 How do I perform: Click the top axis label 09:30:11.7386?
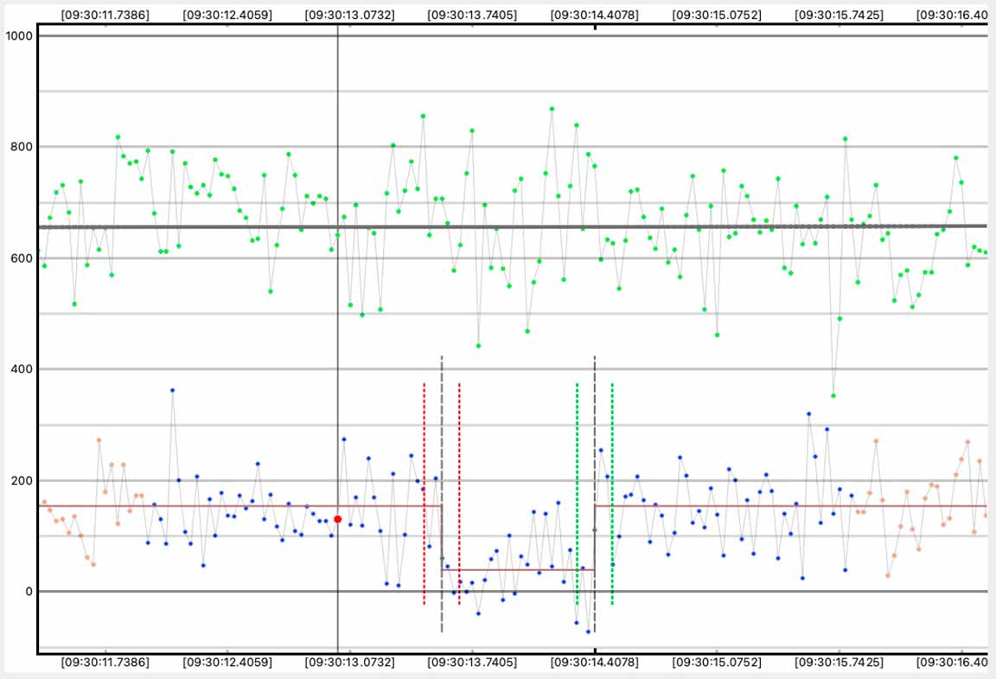(105, 15)
